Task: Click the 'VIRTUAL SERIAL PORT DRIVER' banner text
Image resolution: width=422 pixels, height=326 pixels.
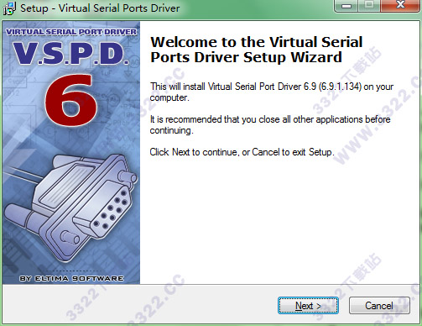Action: [x=71, y=32]
